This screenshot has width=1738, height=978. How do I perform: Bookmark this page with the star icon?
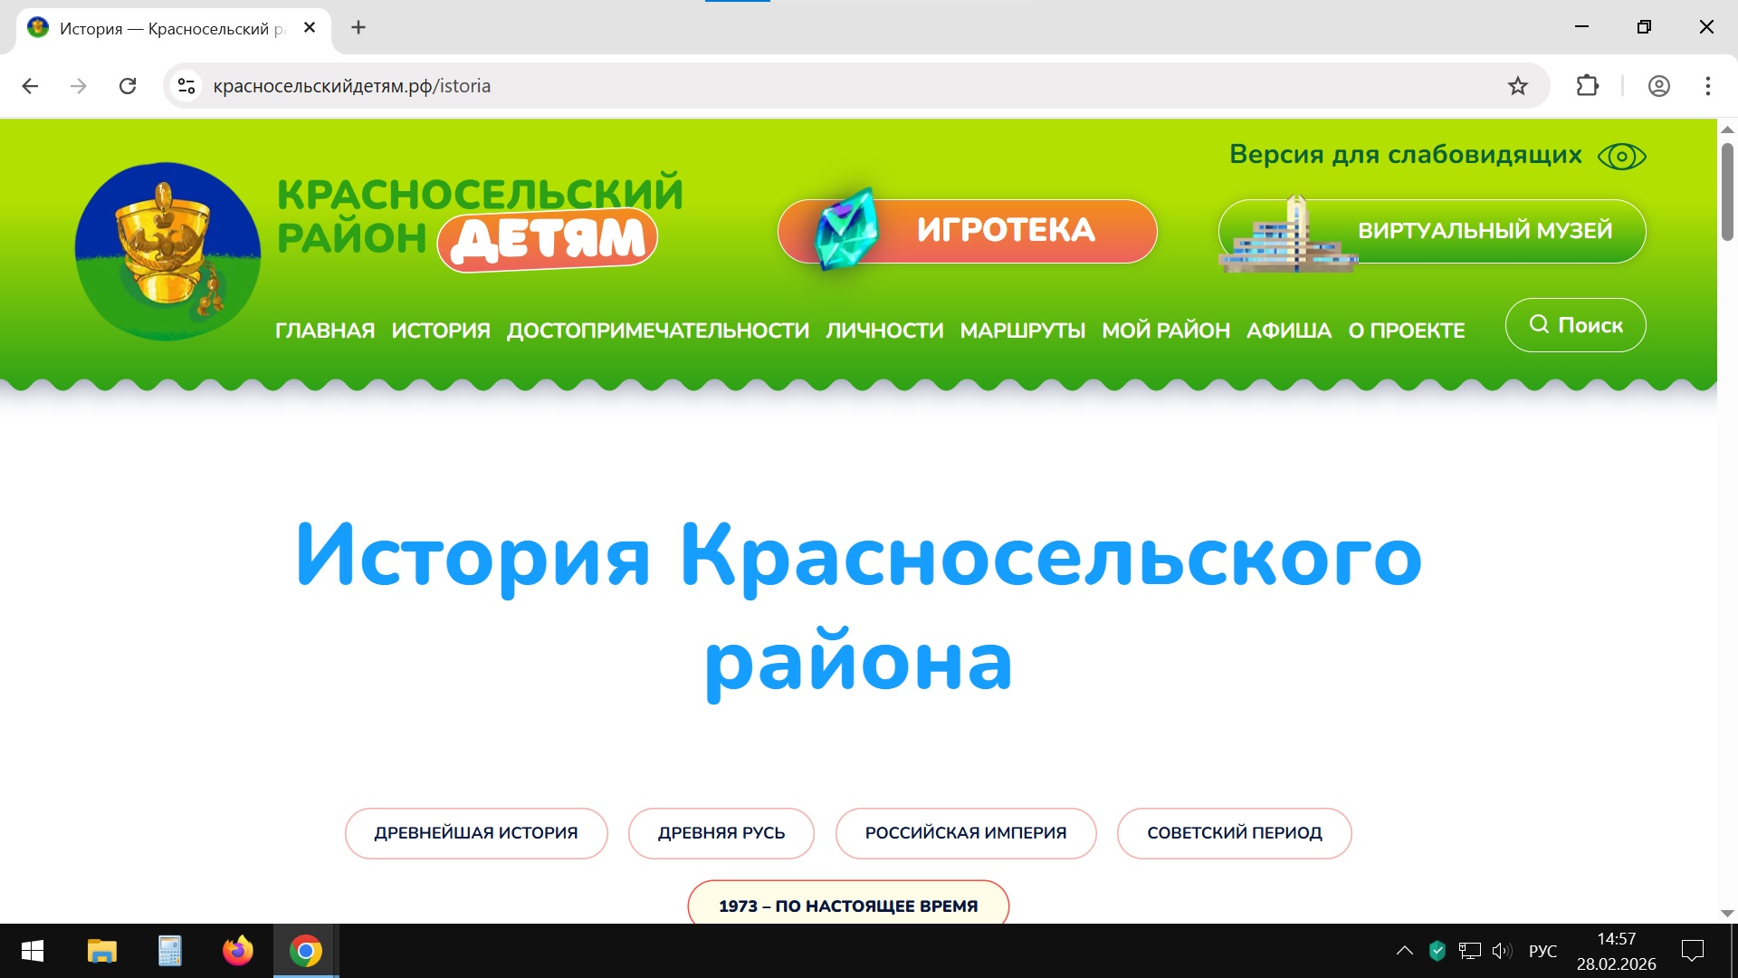pos(1517,86)
